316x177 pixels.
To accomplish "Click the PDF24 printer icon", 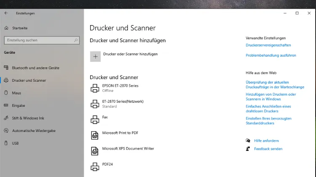I will [95, 167].
